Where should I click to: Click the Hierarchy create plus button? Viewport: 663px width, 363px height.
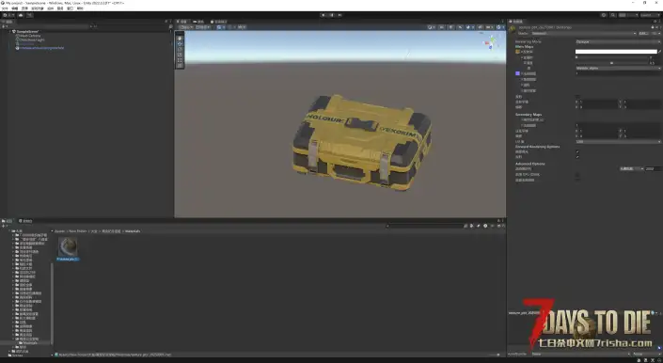pos(4,26)
